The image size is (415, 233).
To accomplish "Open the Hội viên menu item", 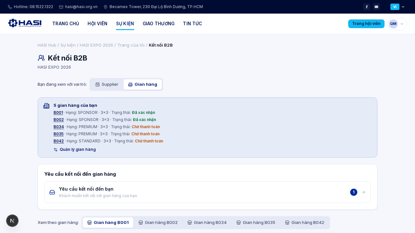I will coord(98,24).
